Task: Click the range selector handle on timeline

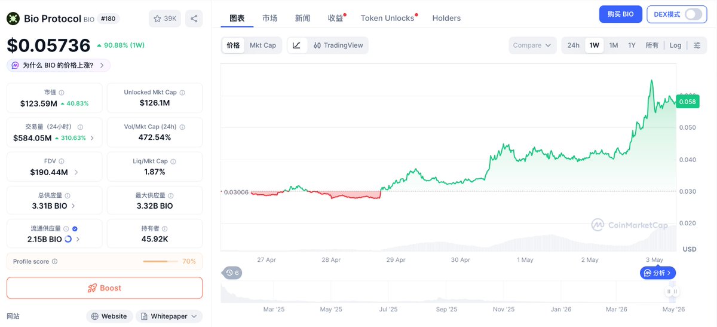Action: click(673, 292)
